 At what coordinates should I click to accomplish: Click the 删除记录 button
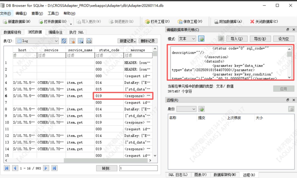(148, 41)
